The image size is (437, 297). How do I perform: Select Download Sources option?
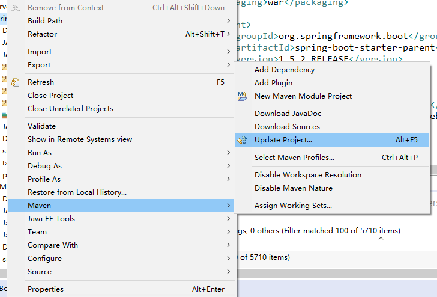coord(287,127)
